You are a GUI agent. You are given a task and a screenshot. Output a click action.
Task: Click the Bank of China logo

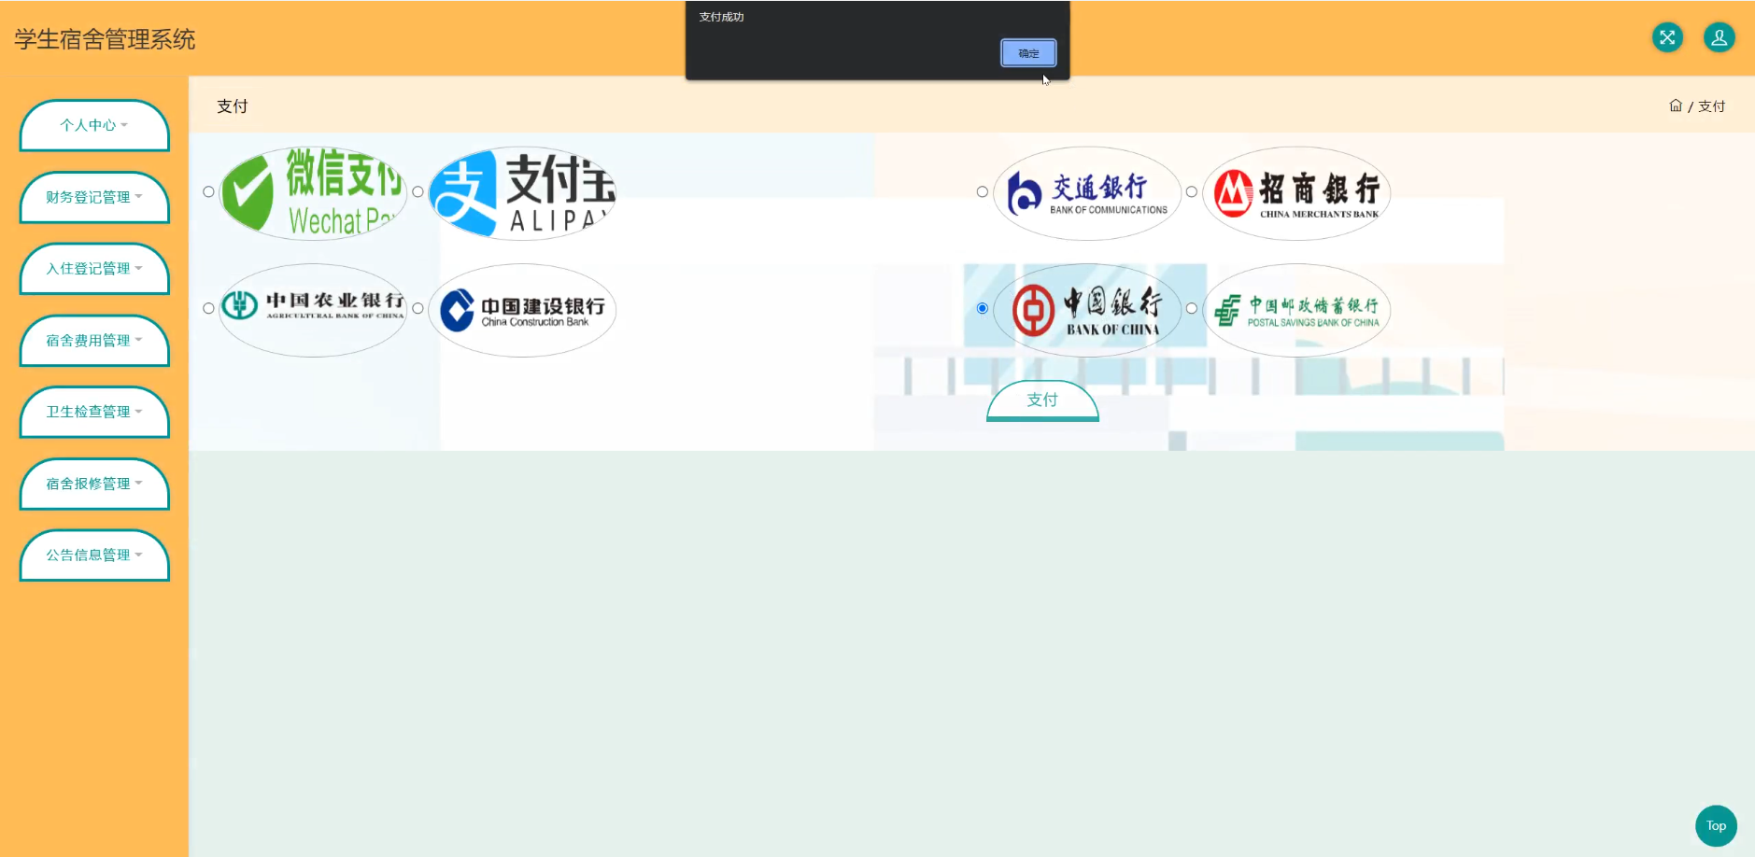pyautogui.click(x=1087, y=309)
